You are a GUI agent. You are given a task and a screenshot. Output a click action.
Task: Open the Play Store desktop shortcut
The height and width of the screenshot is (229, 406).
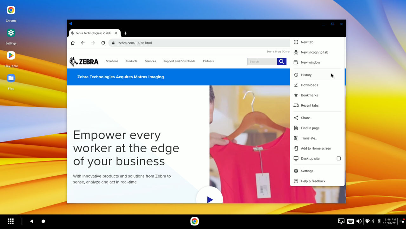(11, 59)
